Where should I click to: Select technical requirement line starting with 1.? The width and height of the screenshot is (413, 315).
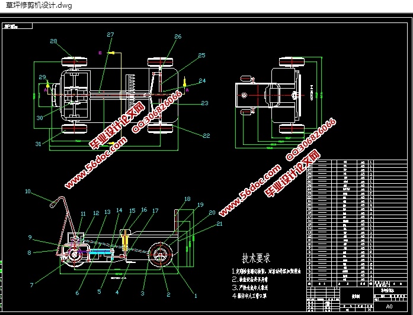click(x=266, y=271)
